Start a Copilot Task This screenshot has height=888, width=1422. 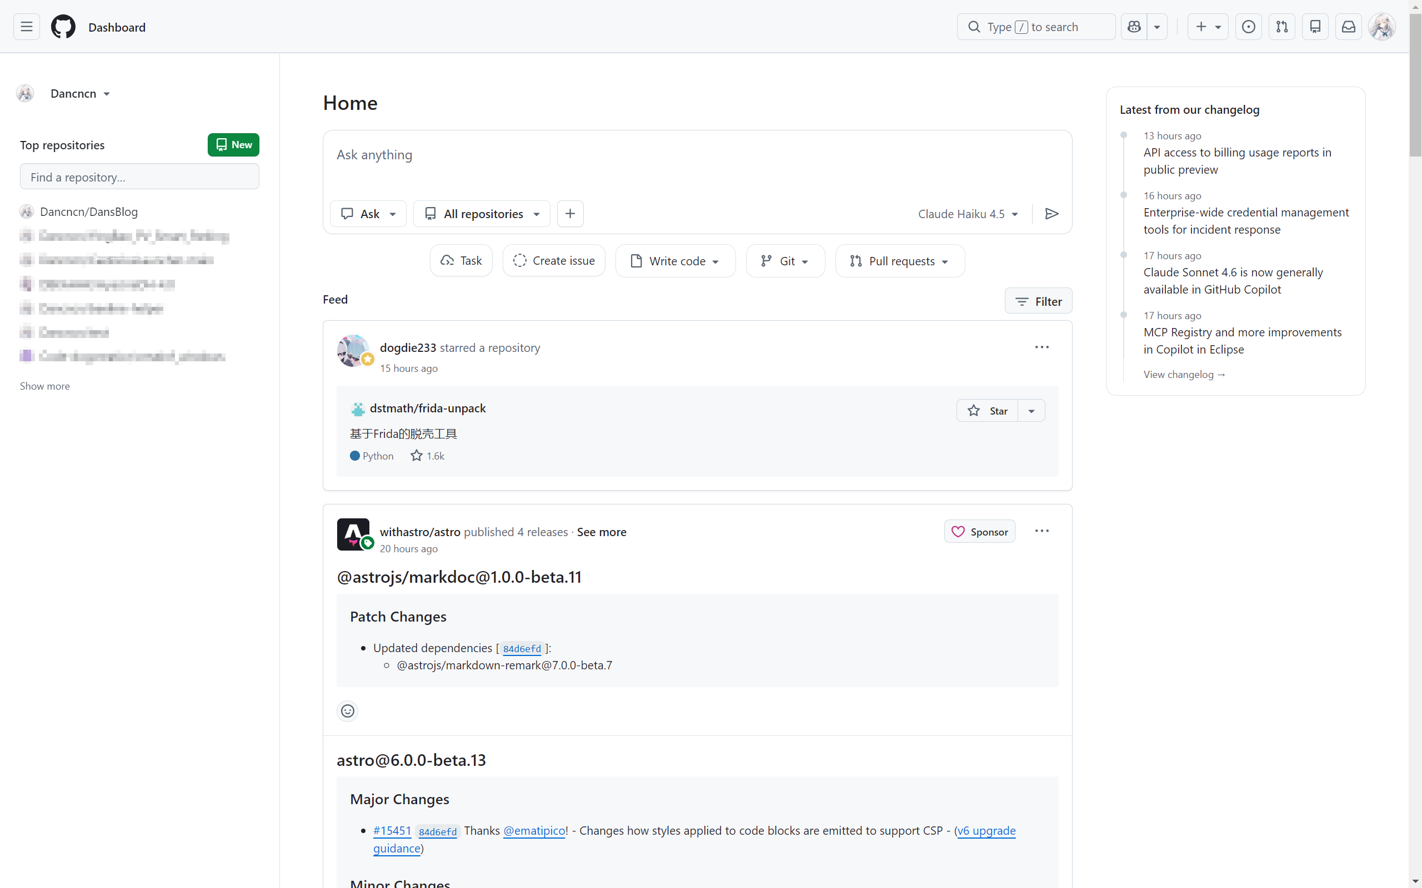click(x=460, y=260)
